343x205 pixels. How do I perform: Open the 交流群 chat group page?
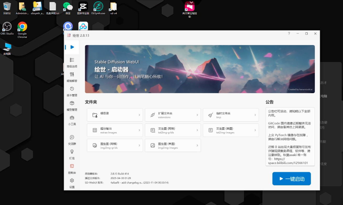point(72,140)
